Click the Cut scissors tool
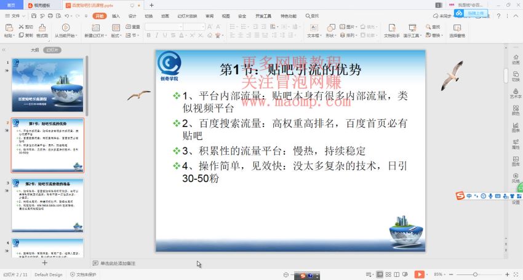Viewport: 523px width, 280px height. tap(26, 26)
